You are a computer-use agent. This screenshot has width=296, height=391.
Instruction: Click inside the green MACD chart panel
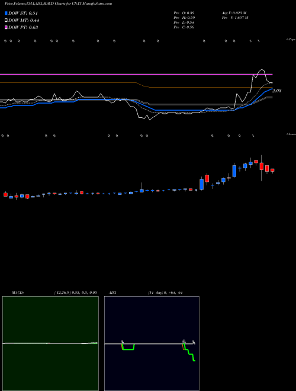(x=50, y=344)
